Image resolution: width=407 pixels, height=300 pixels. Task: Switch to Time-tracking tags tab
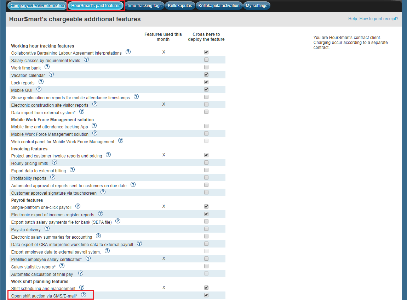click(144, 5)
